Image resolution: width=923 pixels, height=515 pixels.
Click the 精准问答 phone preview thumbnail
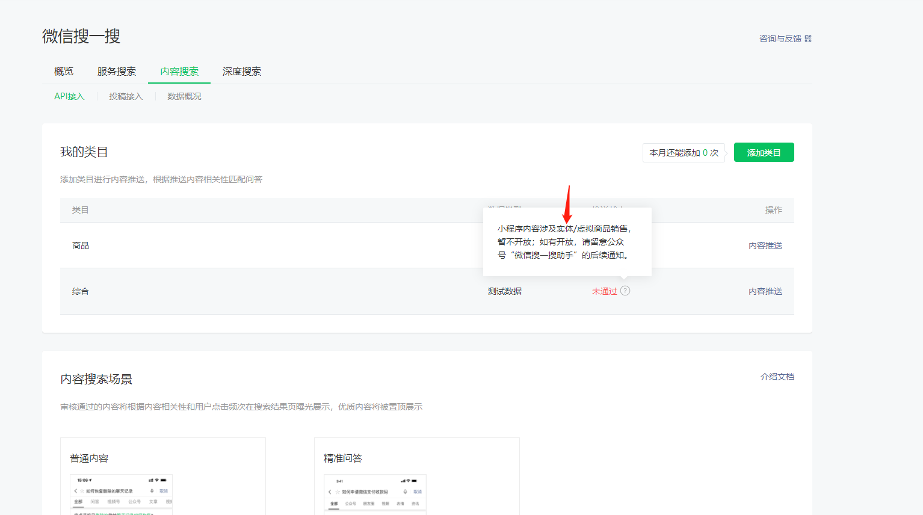375,495
